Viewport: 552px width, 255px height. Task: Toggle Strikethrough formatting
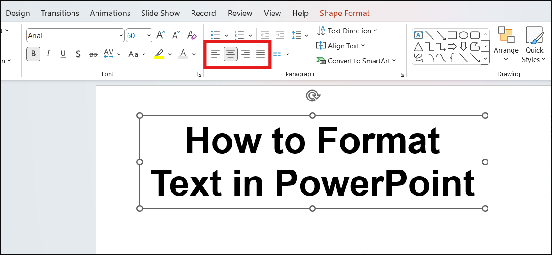point(93,54)
